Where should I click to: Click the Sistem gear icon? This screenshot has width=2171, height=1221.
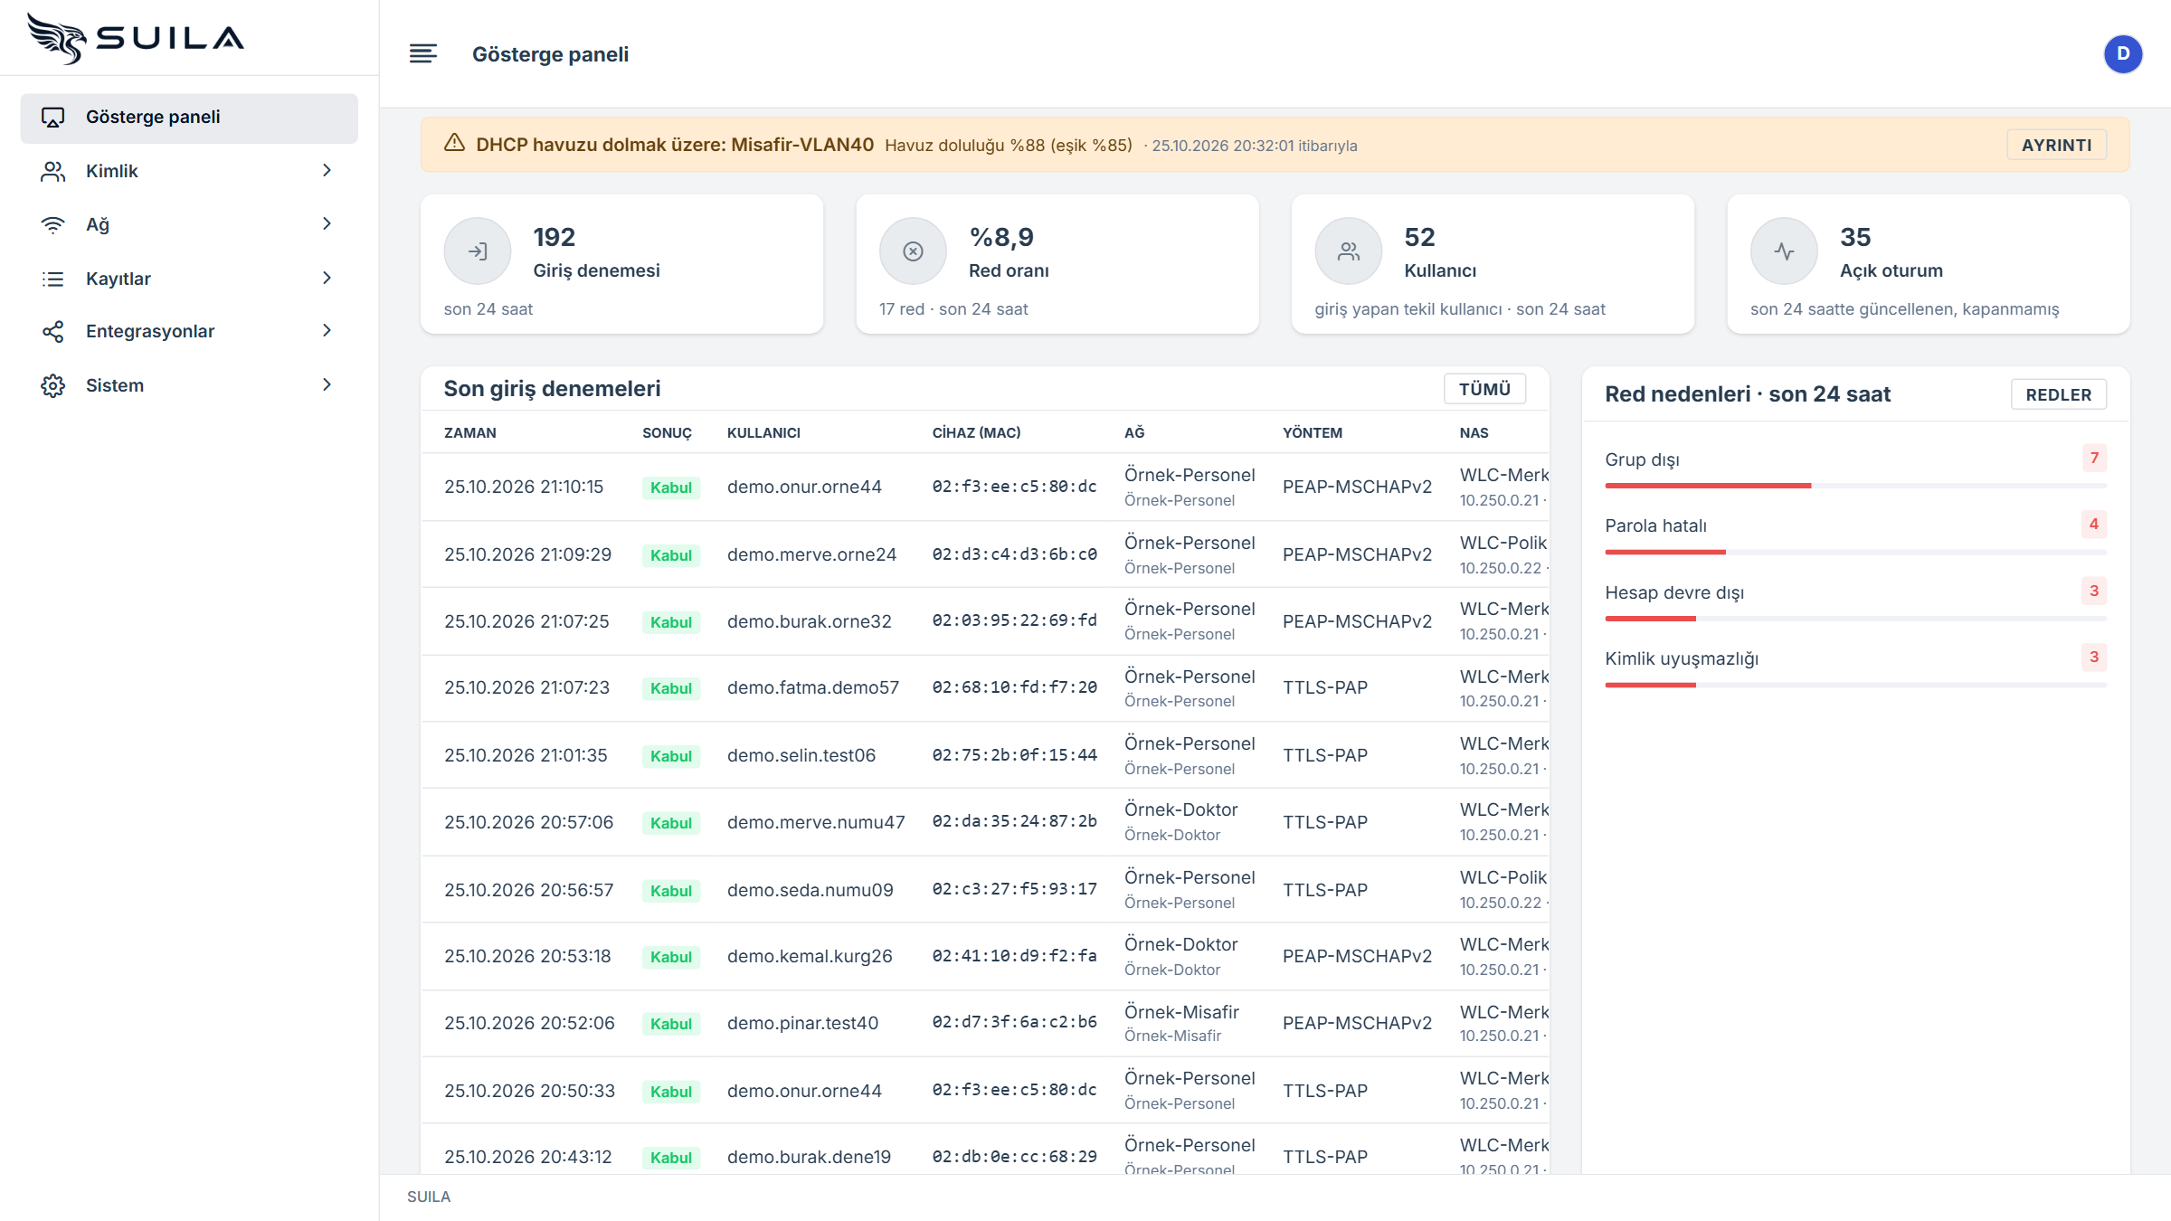tap(53, 385)
